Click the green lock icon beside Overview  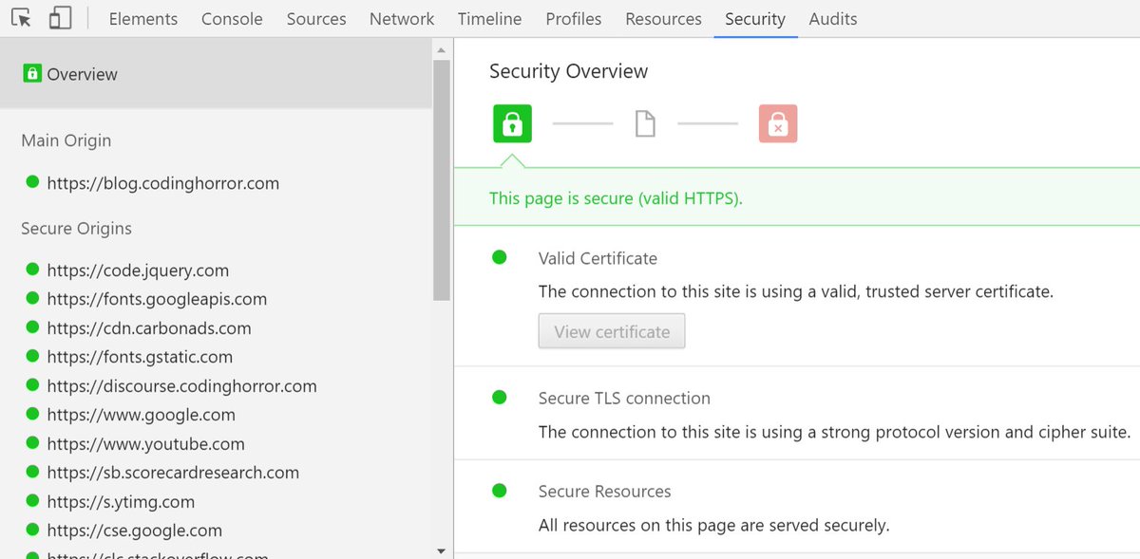(32, 74)
